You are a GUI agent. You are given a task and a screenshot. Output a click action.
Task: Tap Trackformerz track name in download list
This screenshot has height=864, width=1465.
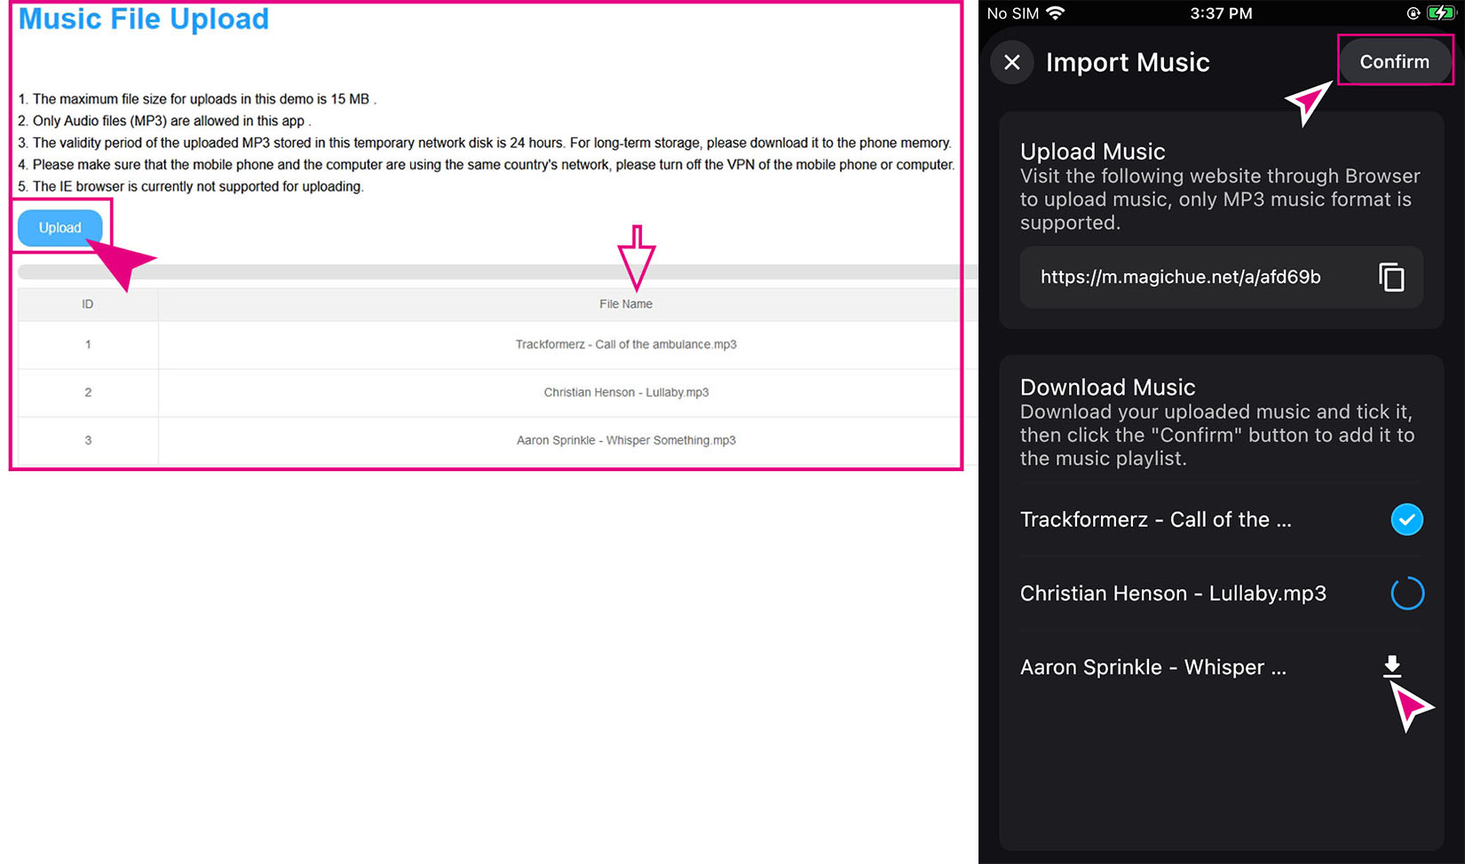pos(1155,520)
